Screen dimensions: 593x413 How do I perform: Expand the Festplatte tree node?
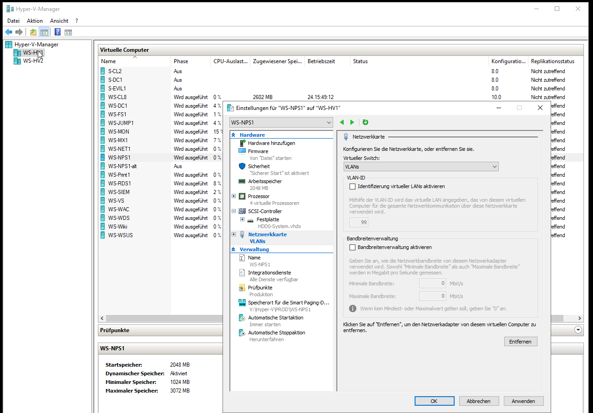(242, 219)
